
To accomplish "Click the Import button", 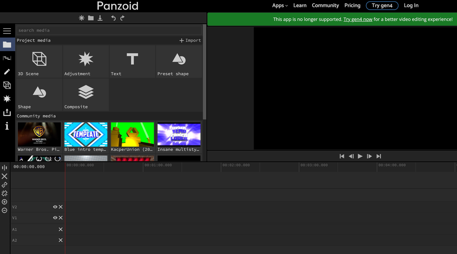I will tap(190, 41).
